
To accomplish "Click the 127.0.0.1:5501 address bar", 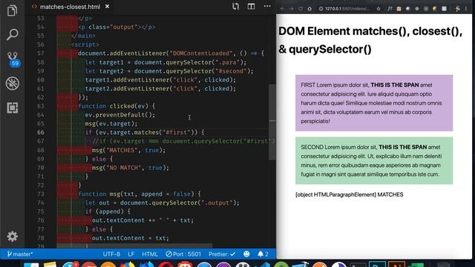I will point(348,9).
